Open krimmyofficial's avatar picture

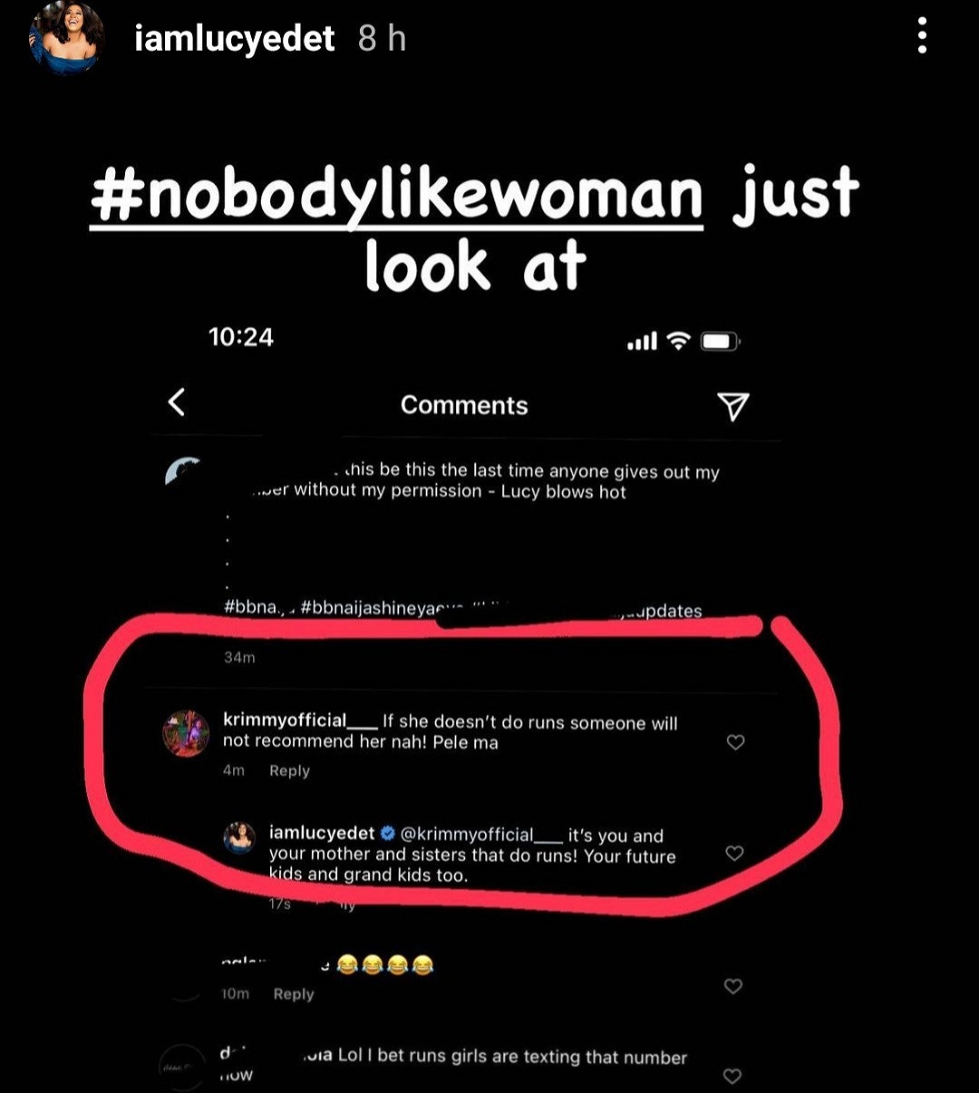point(186,733)
